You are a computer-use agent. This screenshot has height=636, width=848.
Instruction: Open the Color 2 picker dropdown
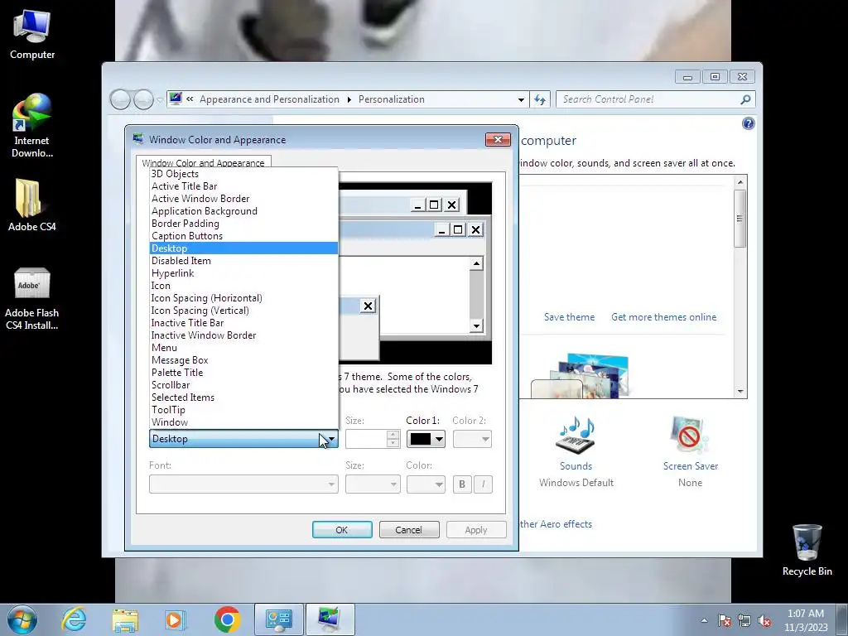(472, 439)
